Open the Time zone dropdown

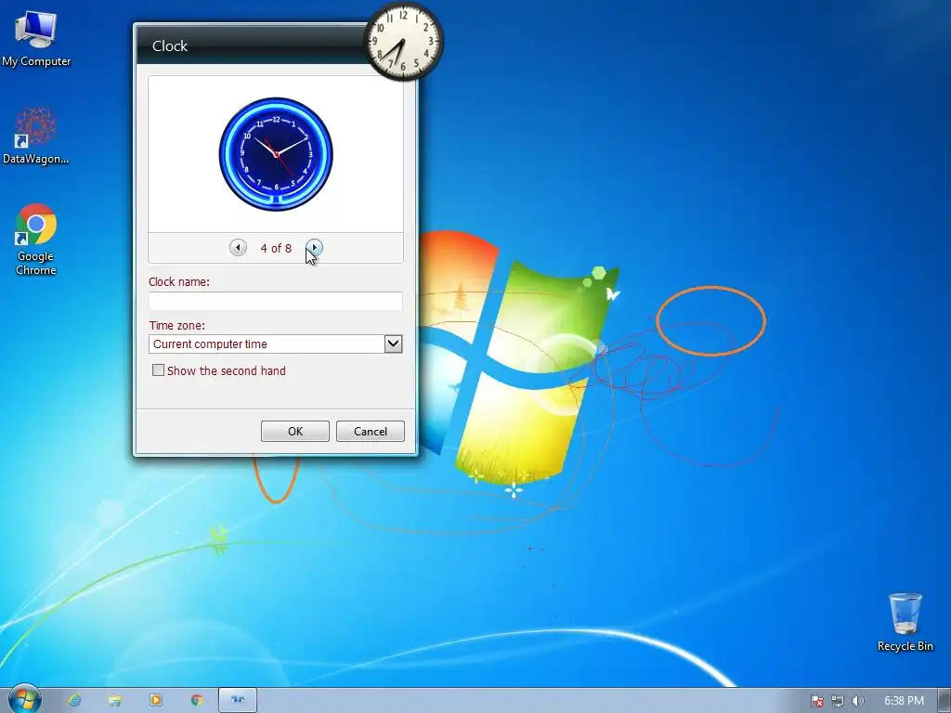pos(393,344)
